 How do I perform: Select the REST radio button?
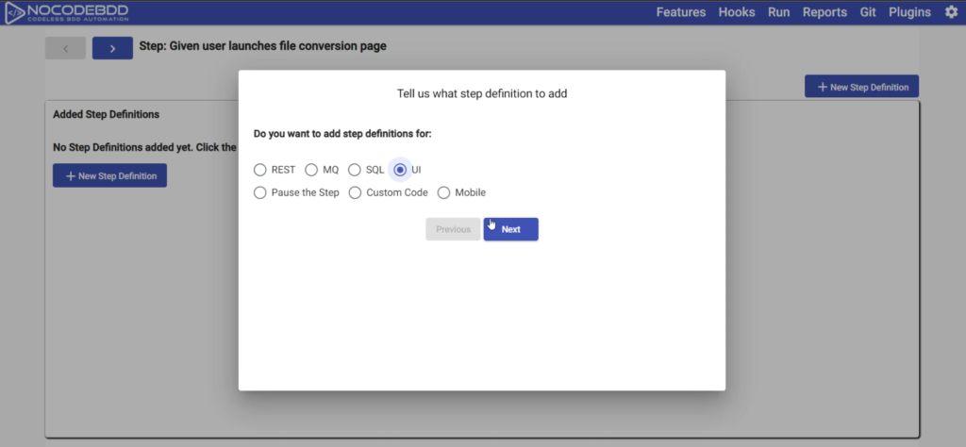click(x=260, y=170)
